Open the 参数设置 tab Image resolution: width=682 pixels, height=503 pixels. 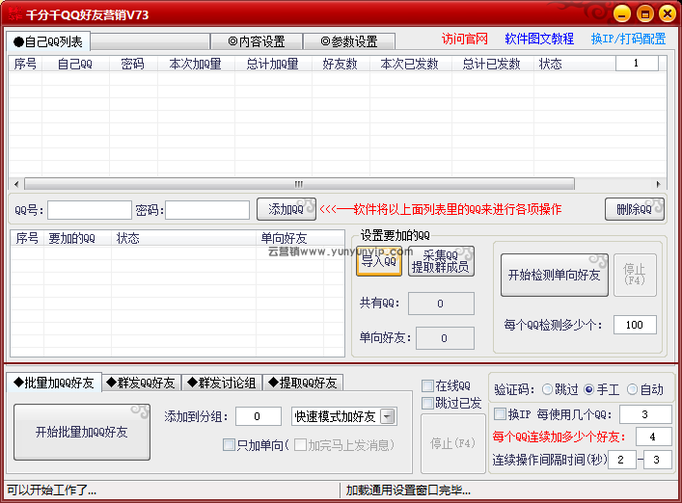349,41
